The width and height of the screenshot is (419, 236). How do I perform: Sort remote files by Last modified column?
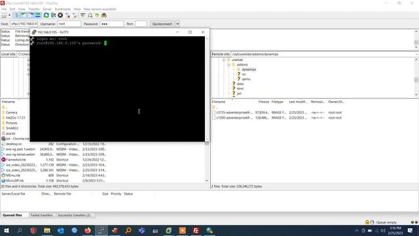click(298, 102)
